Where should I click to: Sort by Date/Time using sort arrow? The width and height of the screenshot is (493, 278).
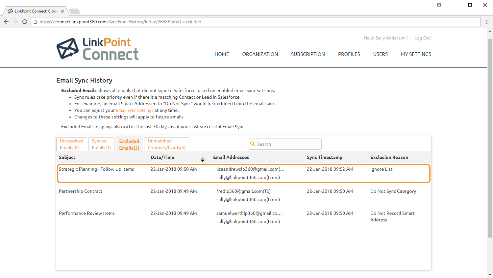[x=203, y=159]
